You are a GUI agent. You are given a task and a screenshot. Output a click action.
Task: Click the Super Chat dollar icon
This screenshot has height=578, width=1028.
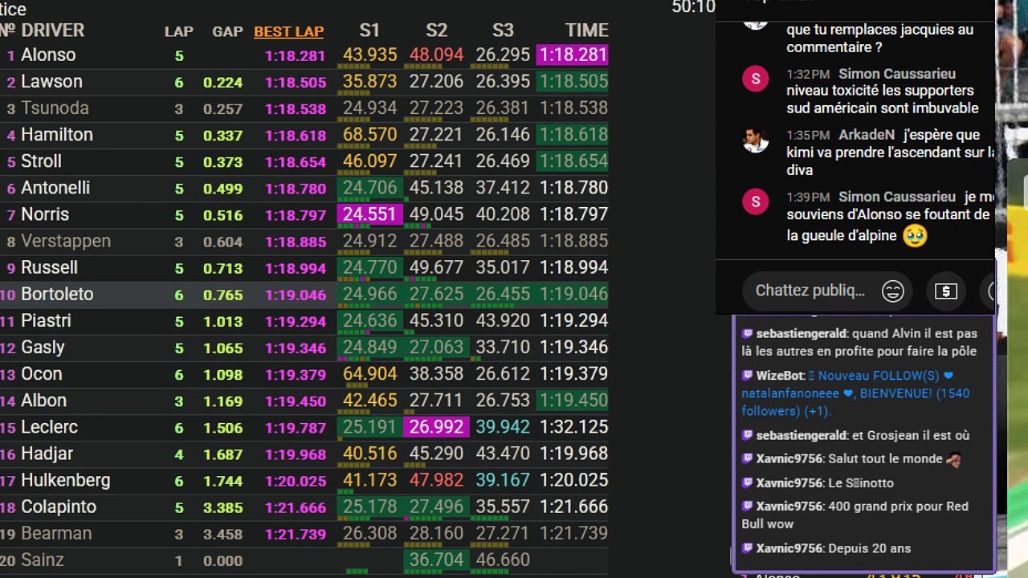point(946,291)
